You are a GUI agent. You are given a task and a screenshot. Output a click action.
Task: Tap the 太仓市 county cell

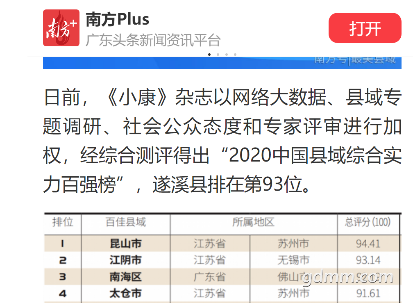click(x=125, y=293)
